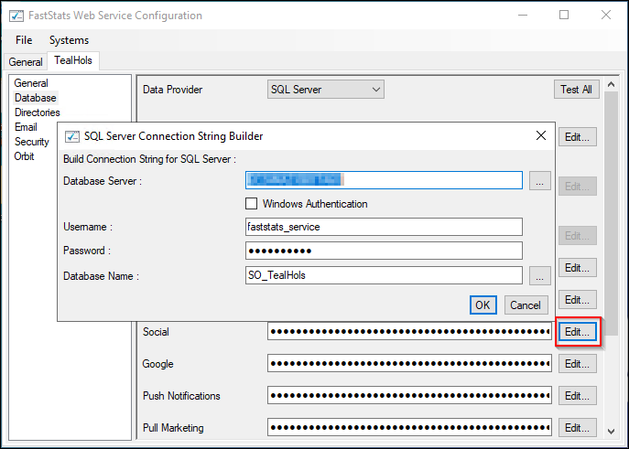This screenshot has width=629, height=449.
Task: Browse for Database Name with ellipsis button
Action: click(x=539, y=276)
